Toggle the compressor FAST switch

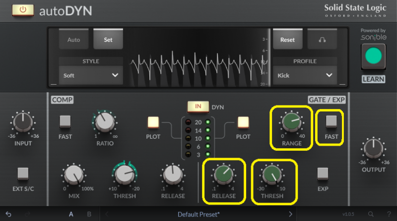click(66, 121)
